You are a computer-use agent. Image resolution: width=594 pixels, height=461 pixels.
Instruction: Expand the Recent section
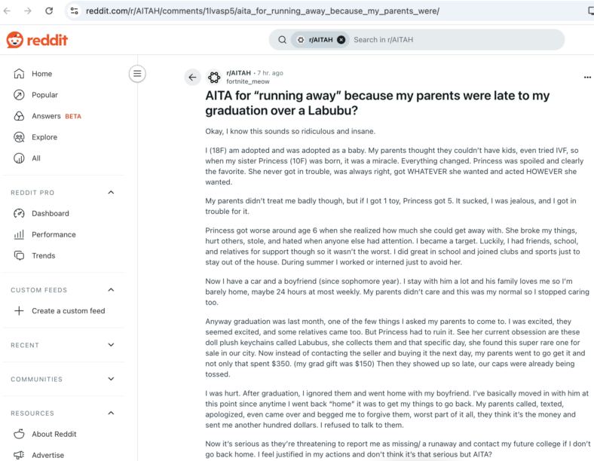(111, 345)
